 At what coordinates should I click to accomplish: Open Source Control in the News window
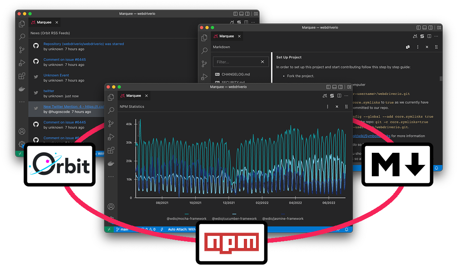22,50
